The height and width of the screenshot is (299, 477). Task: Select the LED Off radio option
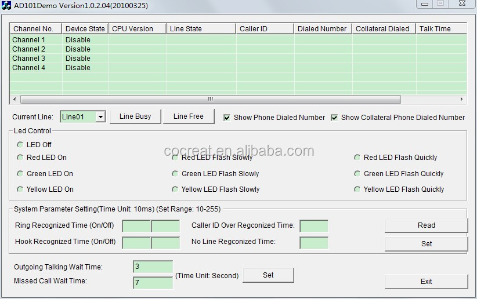tap(20, 145)
